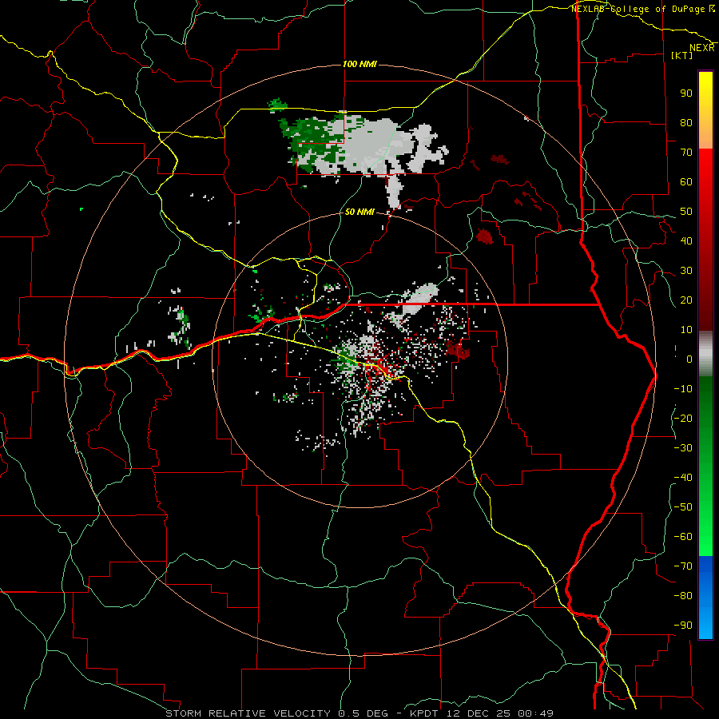The image size is (719, 719).
Task: Click the 70 value on velocity scale
Action: (686, 153)
